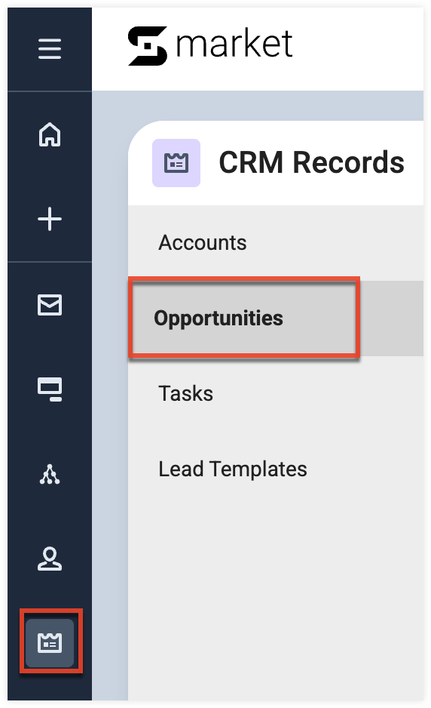
Task: Click the plus create-new icon
Action: (x=50, y=219)
